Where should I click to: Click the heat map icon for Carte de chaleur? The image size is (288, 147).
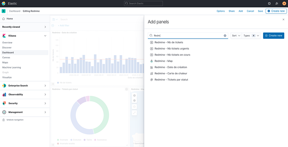(151, 73)
